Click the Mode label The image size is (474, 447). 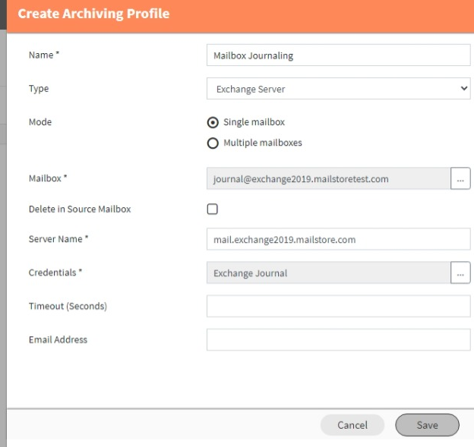(x=40, y=122)
